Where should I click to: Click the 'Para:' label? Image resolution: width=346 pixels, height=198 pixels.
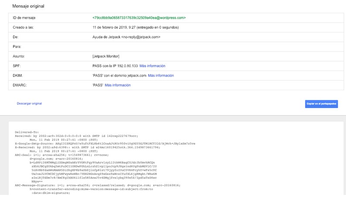click(17, 47)
